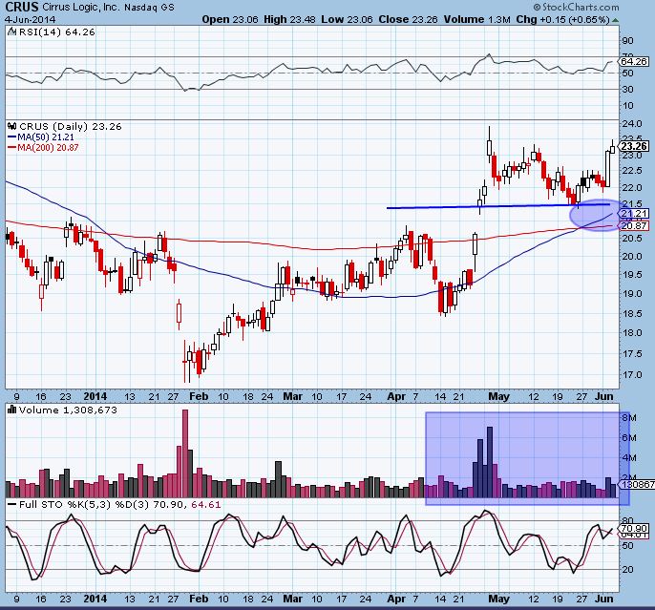655x610 pixels.
Task: Click the RSI indicator icon beside RSI(14)
Action: coord(11,32)
